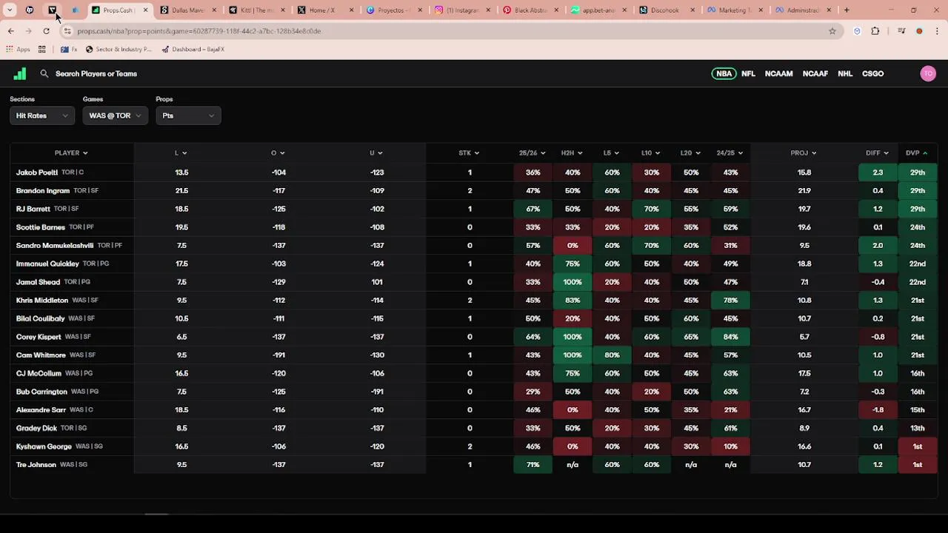Sort by the STK column
The width and height of the screenshot is (948, 533).
pyautogui.click(x=469, y=153)
